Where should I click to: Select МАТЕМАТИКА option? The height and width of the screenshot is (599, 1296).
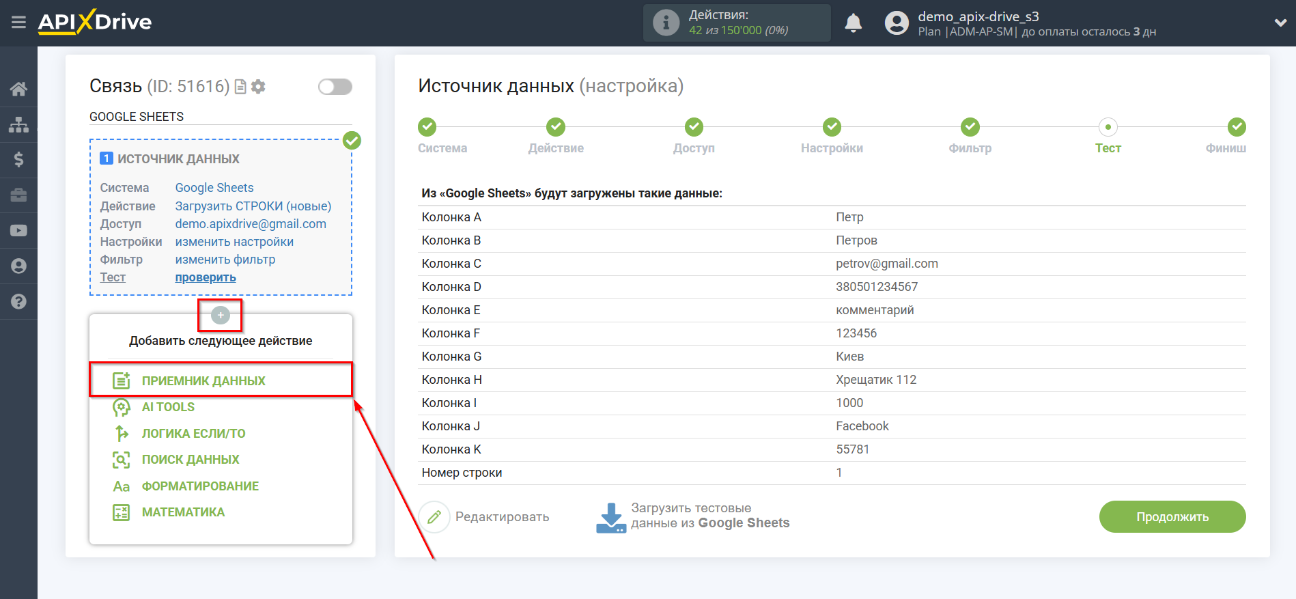coord(183,512)
